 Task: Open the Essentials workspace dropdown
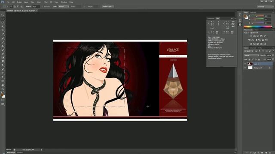point(266,7)
